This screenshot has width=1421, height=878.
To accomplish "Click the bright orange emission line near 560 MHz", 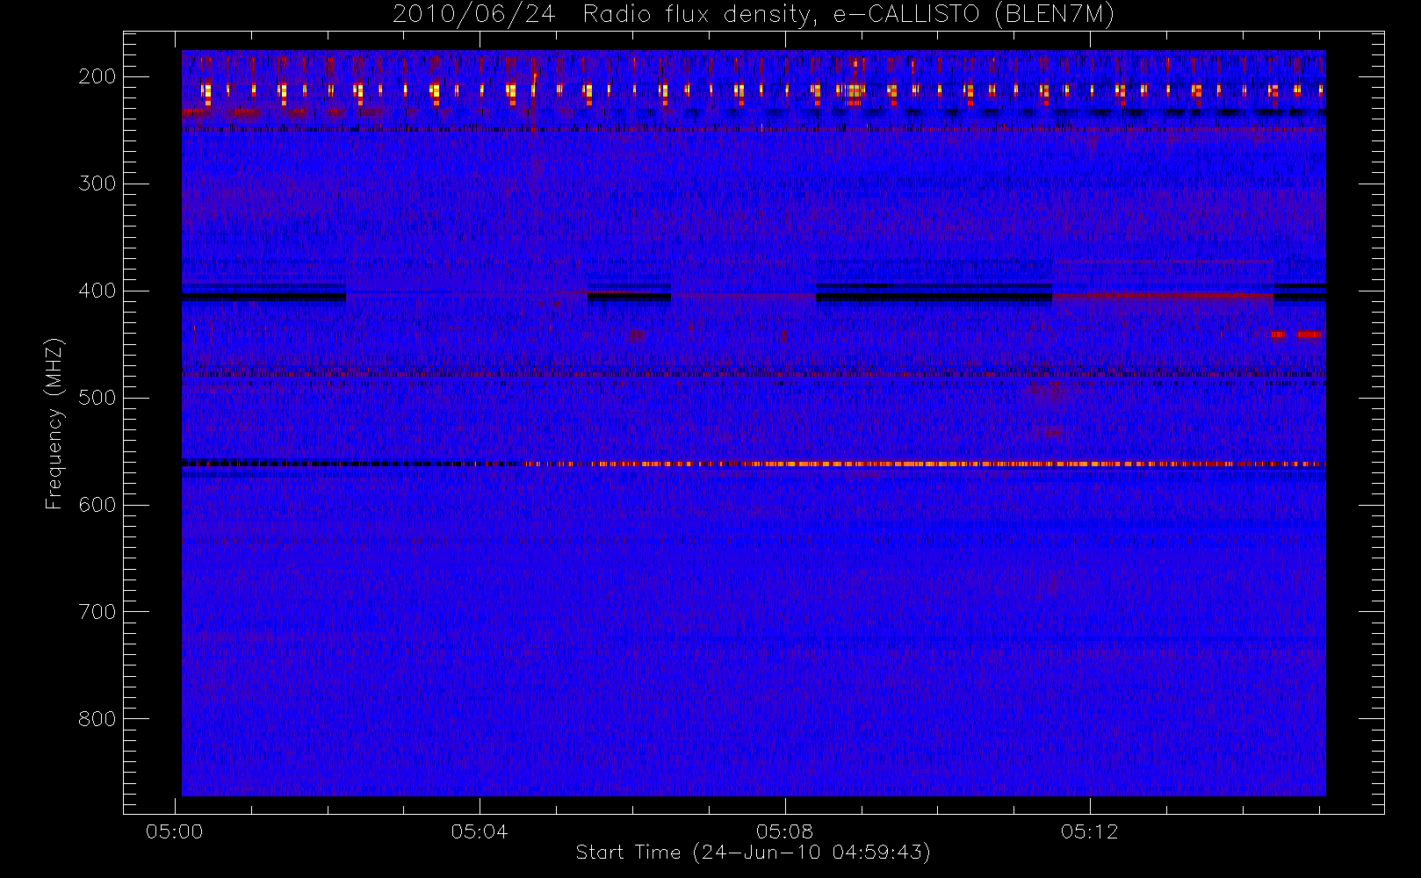I will click(924, 464).
